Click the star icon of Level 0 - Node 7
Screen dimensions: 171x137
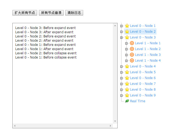[x=127, y=84]
